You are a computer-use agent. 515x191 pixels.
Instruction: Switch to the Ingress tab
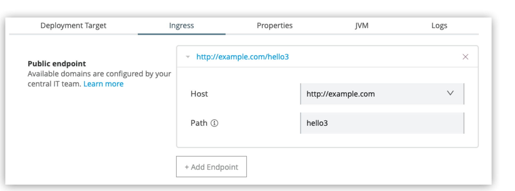(x=182, y=25)
